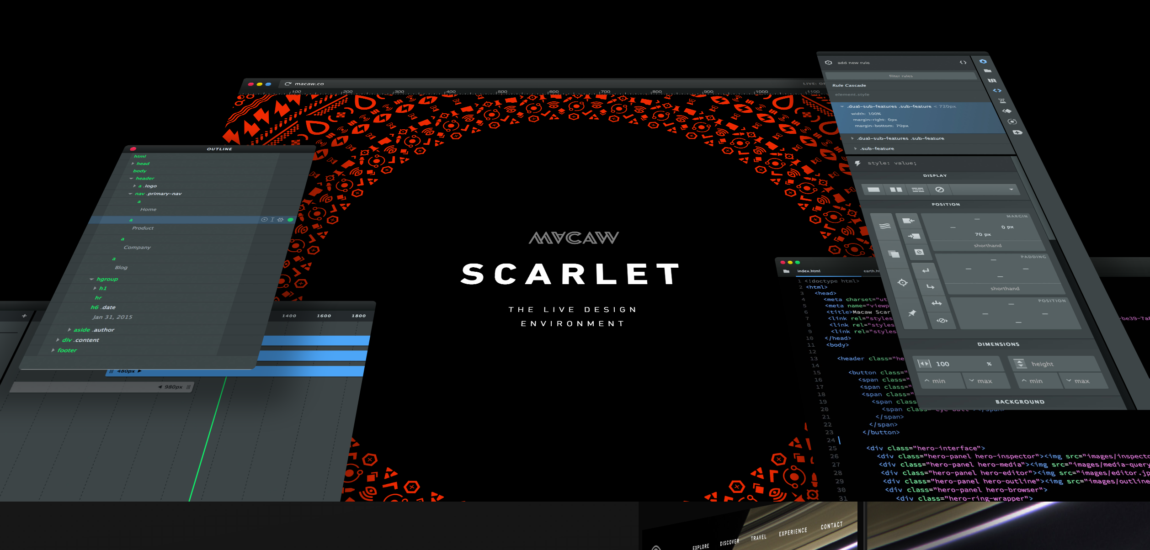Collapse the nav .primary-nav tree node
The image size is (1150, 550).
click(x=131, y=194)
